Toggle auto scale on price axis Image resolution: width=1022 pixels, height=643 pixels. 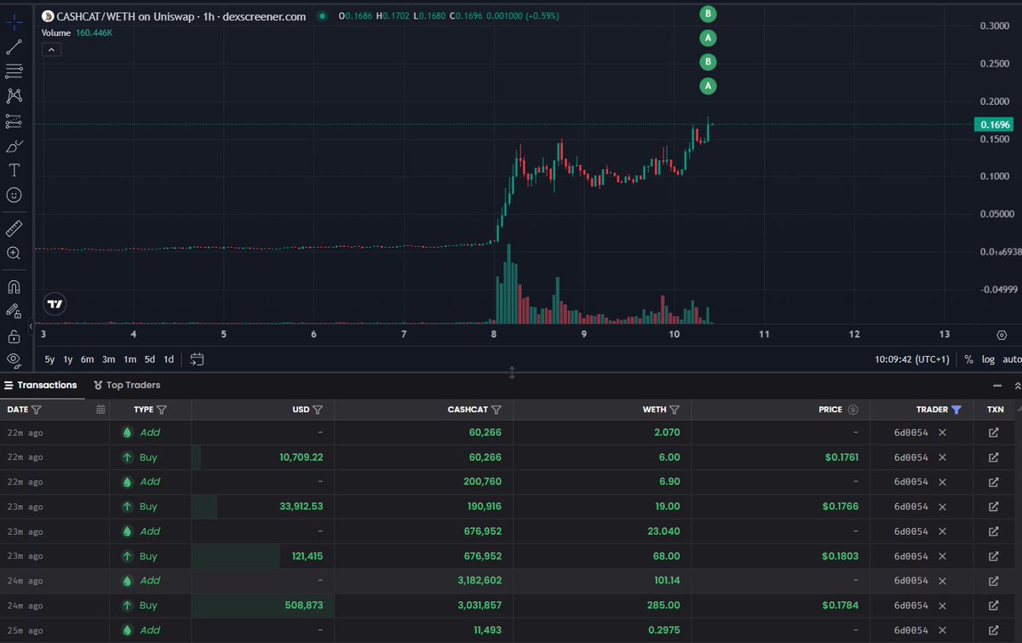(x=1012, y=359)
